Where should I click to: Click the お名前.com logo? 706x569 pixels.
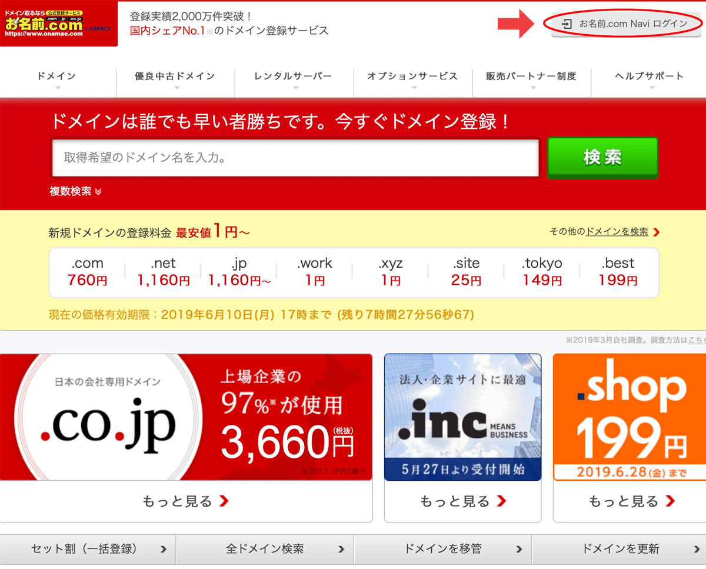tap(58, 24)
